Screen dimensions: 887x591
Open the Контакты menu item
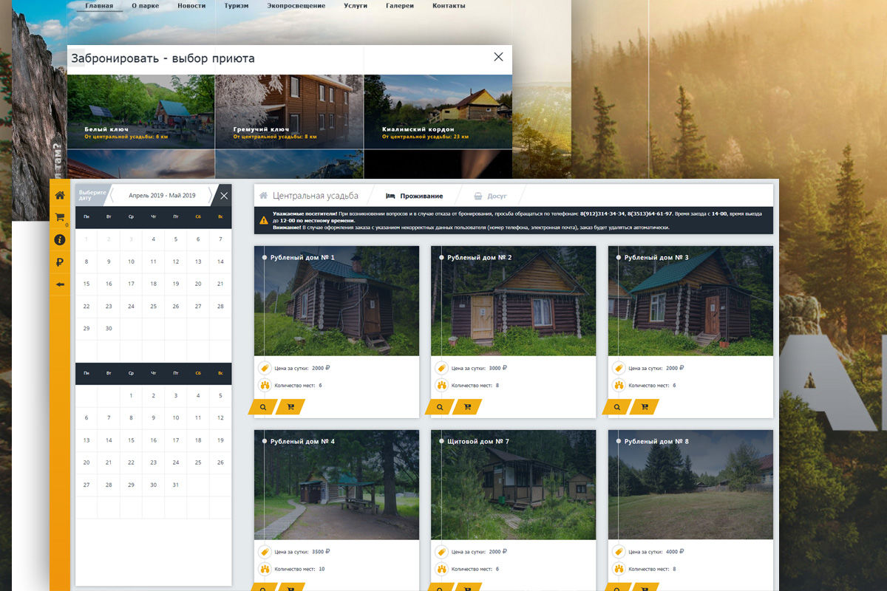click(x=448, y=6)
